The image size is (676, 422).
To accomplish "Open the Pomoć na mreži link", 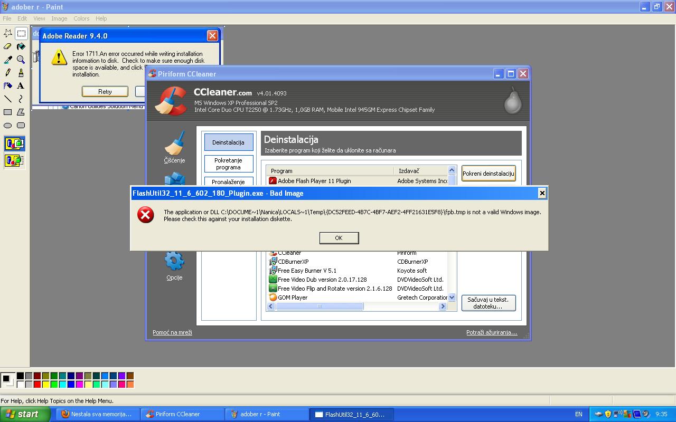I will pos(172,332).
